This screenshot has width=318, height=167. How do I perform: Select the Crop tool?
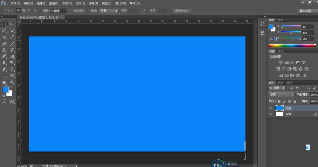[4, 37]
